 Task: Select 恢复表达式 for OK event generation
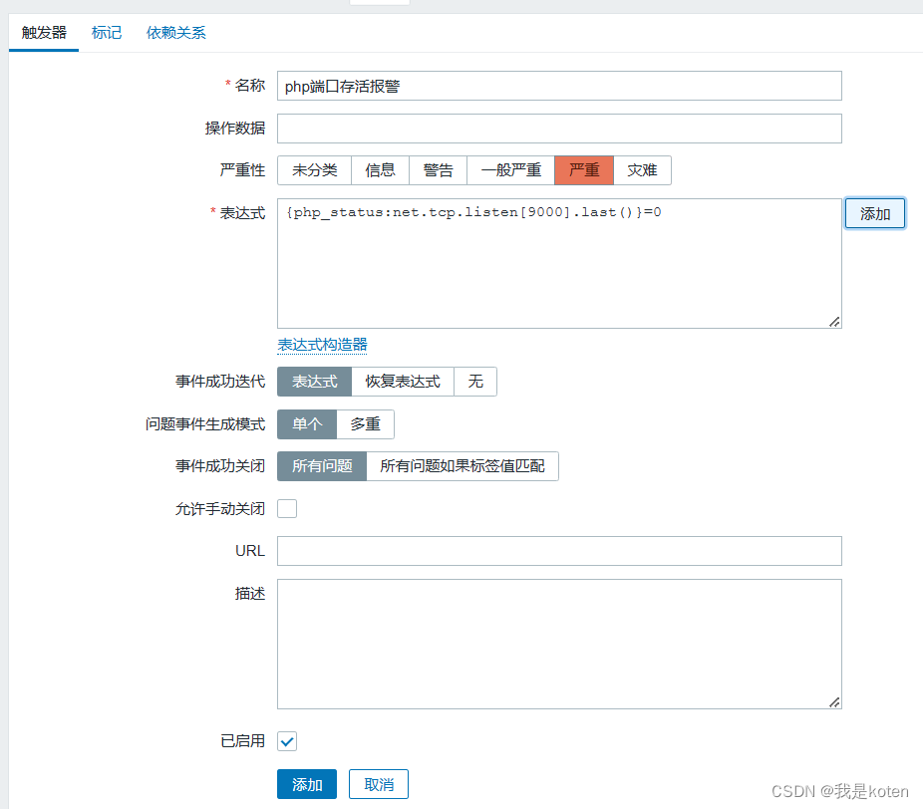(x=403, y=382)
